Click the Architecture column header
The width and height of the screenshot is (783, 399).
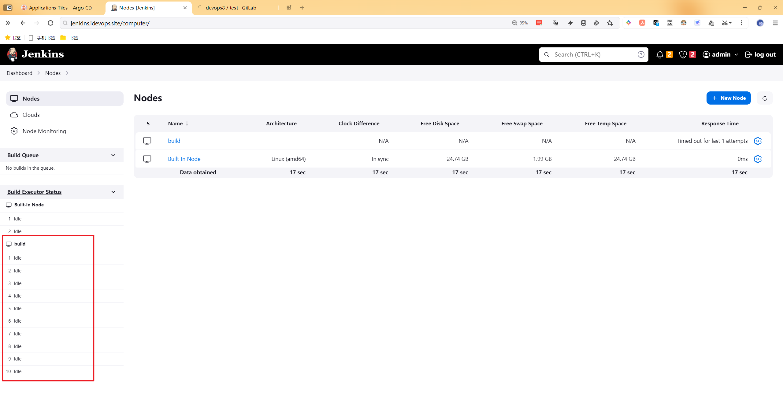pos(281,124)
